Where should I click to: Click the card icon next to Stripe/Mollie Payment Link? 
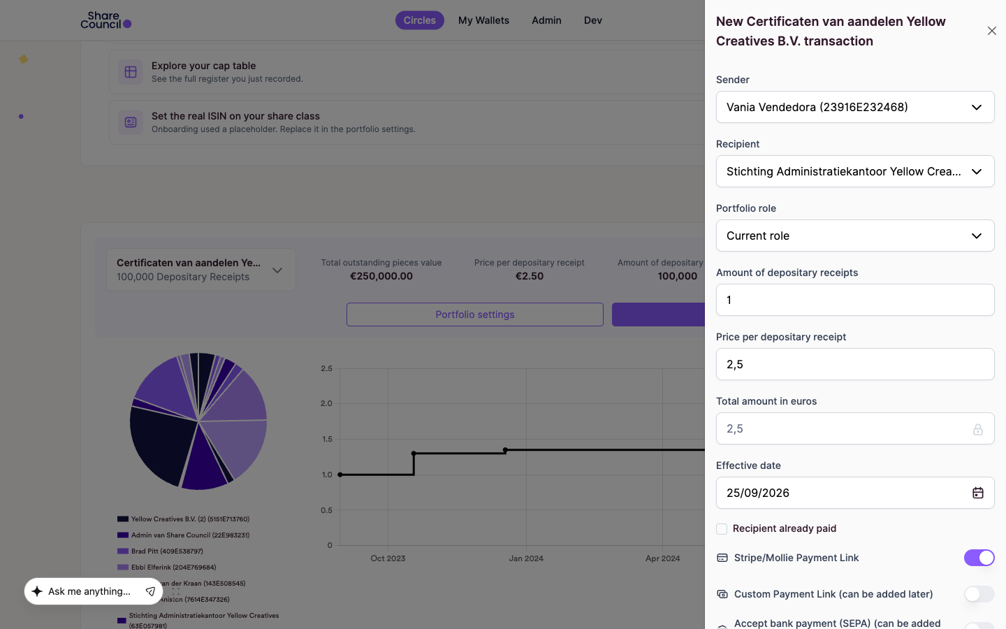coord(722,558)
